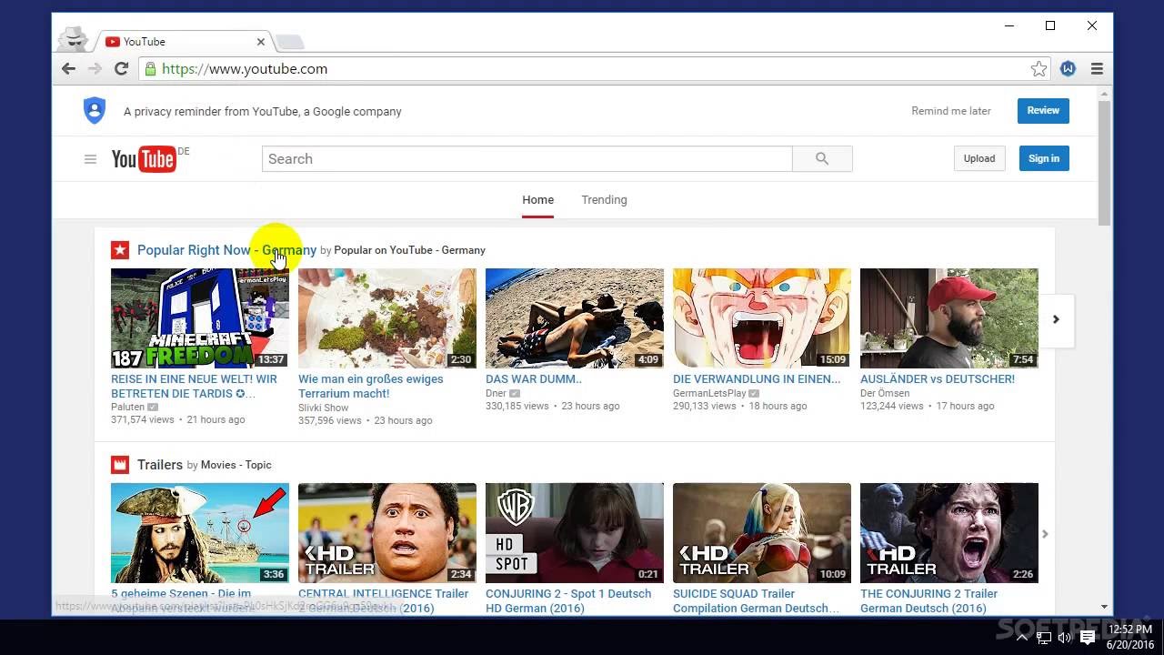Click the scrollbar up arrow
This screenshot has height=655, width=1164.
point(1104,93)
